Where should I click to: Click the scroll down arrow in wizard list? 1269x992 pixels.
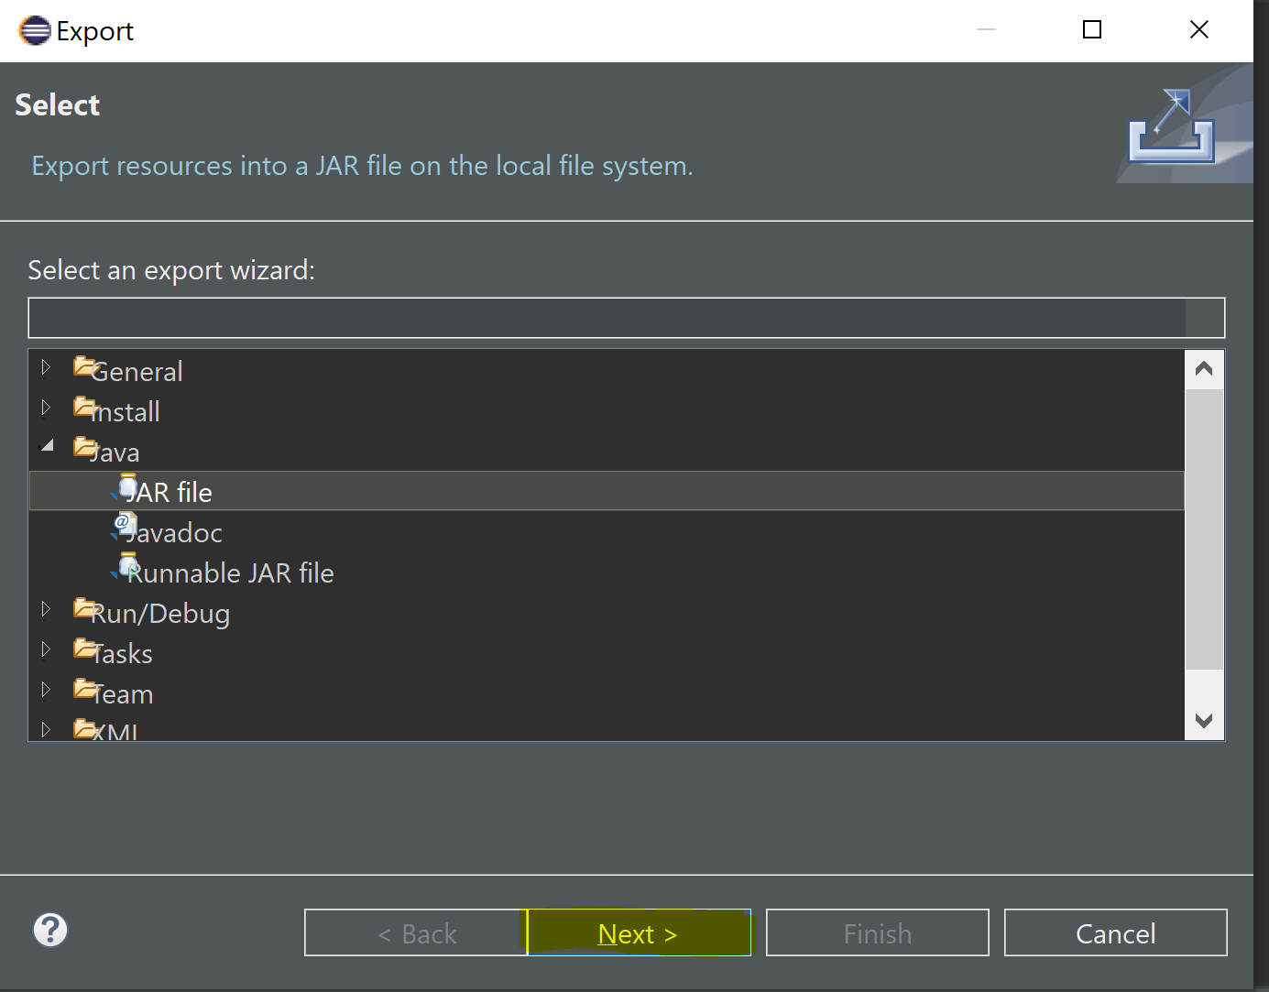click(x=1204, y=721)
